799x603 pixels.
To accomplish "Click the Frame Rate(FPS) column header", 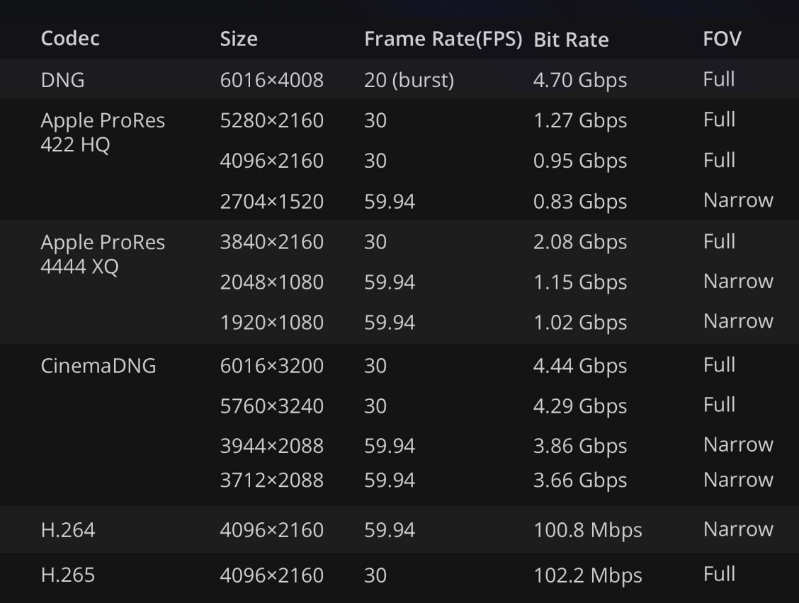I will point(443,39).
